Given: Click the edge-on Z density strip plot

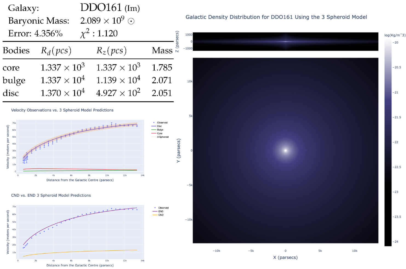Looking at the screenshot, I should (285, 42).
